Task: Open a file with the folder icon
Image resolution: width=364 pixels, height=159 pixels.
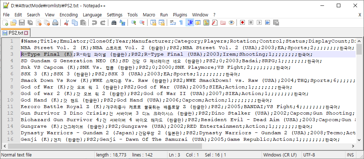Action: (x=13, y=23)
